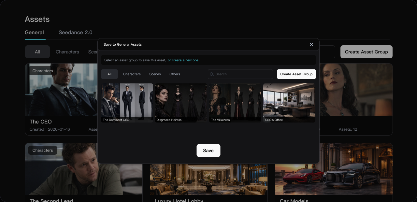The width and height of the screenshot is (417, 202).
Task: Click the Save button
Action: [x=208, y=151]
